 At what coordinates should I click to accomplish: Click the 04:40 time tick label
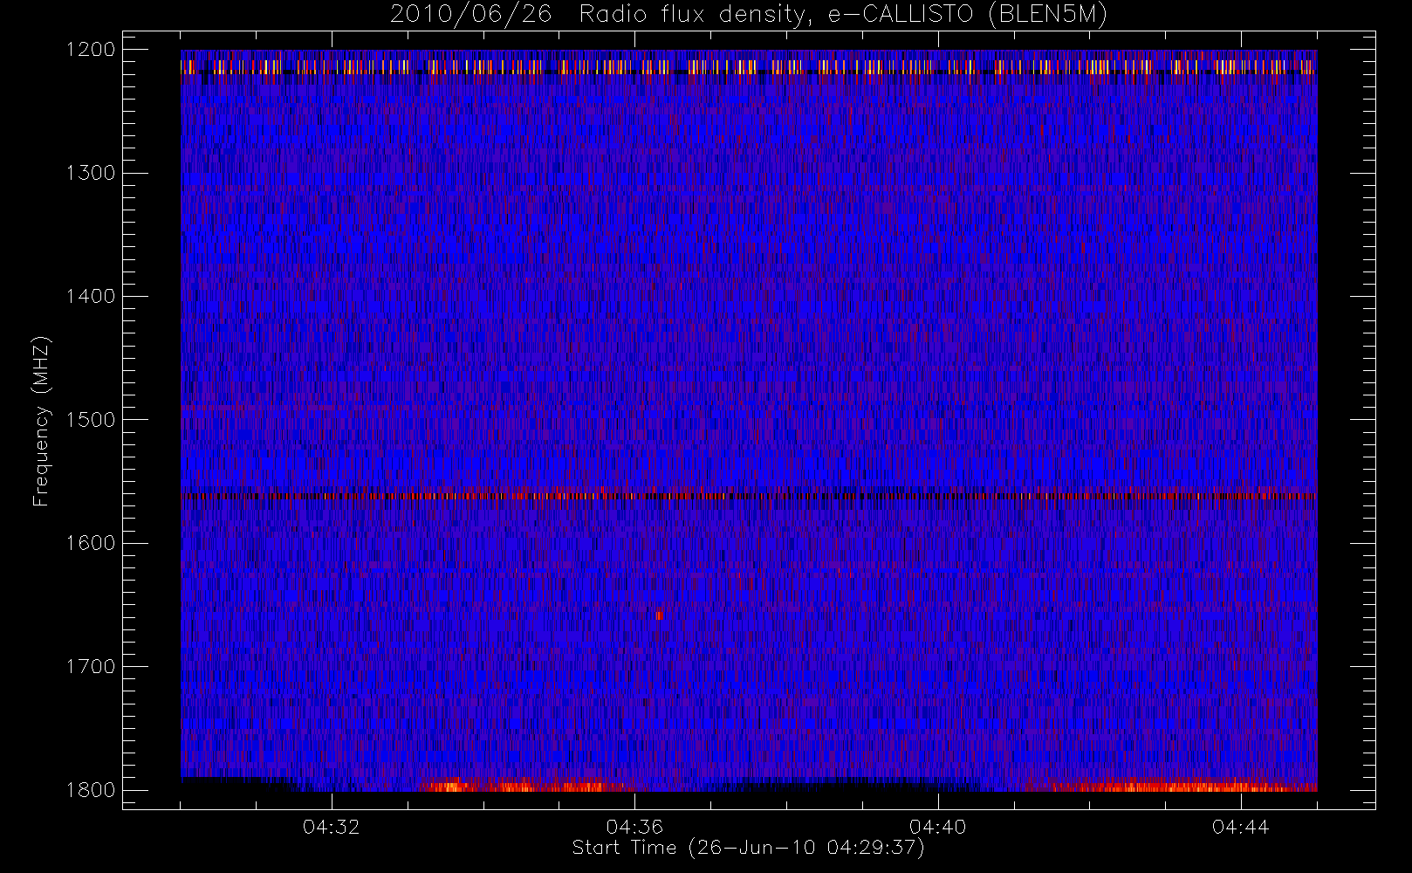[938, 827]
